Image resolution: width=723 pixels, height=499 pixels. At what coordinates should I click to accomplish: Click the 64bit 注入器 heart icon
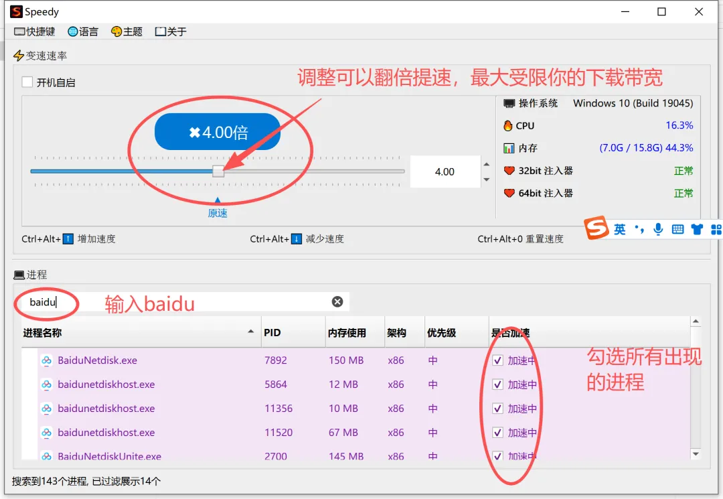[x=509, y=193]
